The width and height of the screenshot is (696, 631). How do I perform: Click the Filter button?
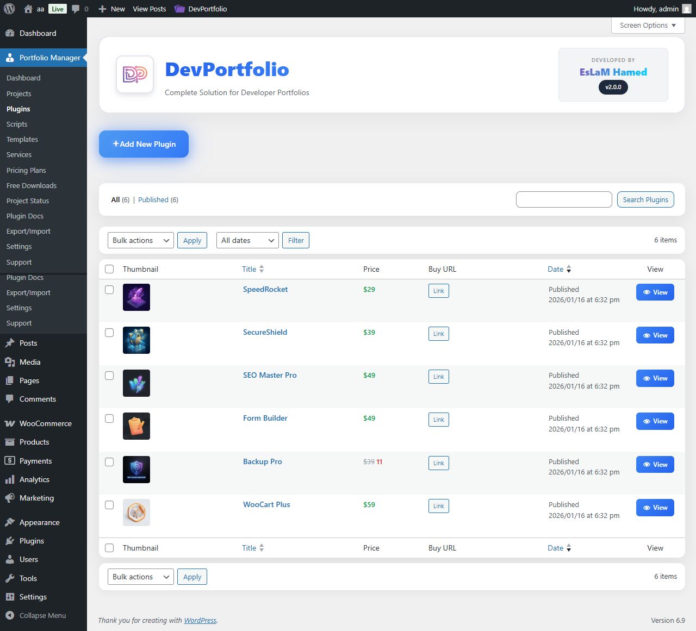296,240
